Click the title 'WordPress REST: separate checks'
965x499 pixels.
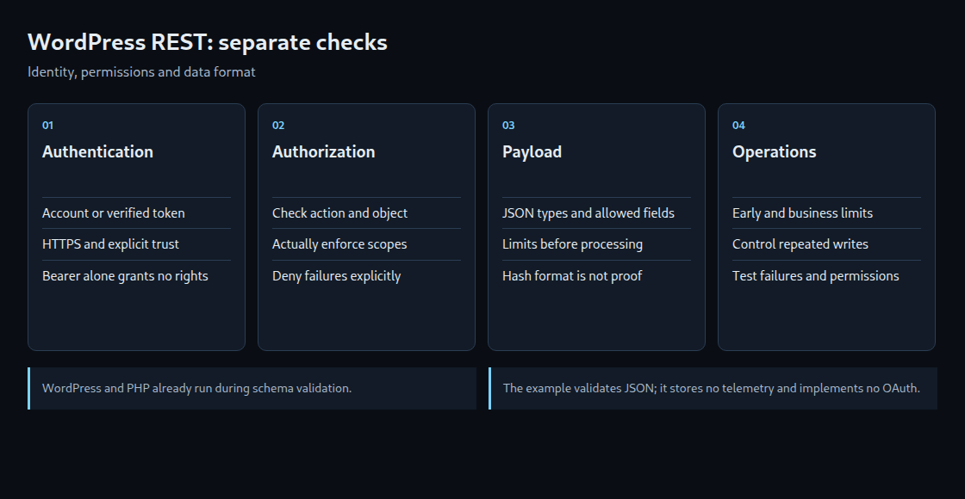point(208,42)
